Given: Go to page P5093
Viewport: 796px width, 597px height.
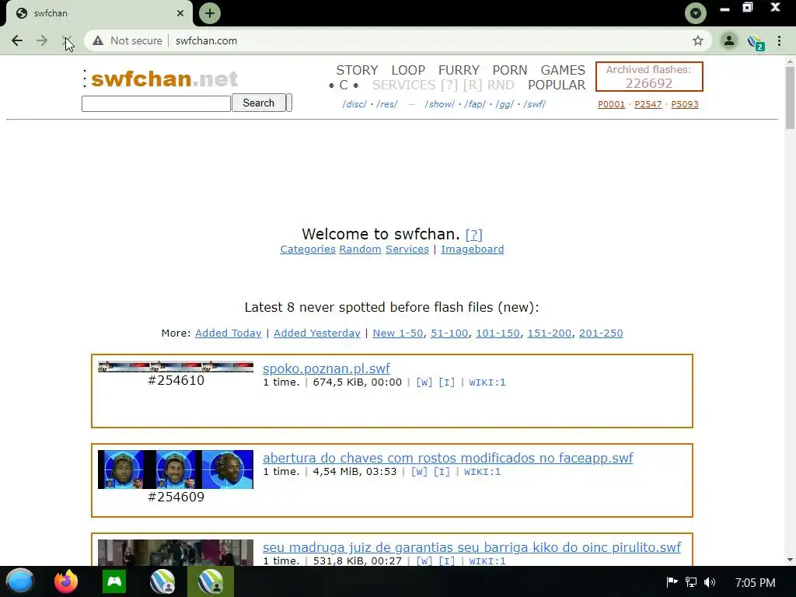Looking at the screenshot, I should [685, 104].
